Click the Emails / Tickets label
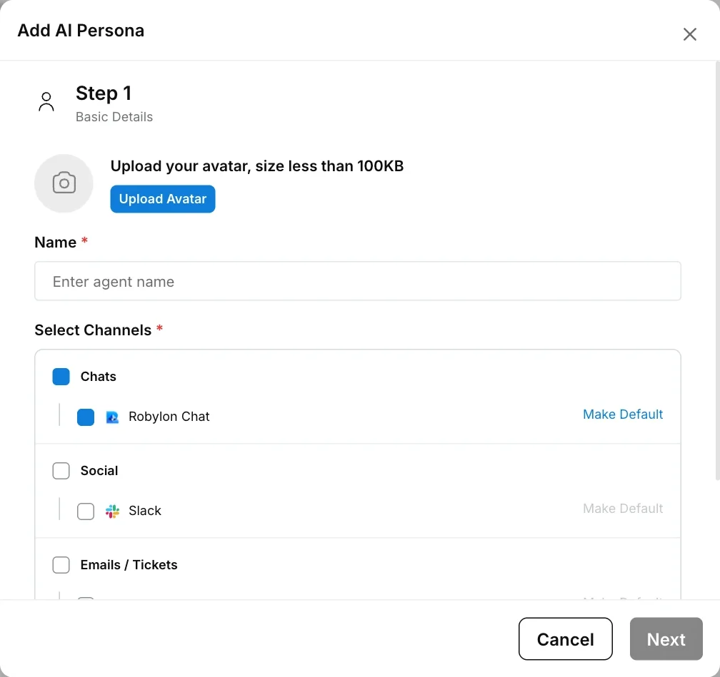 pos(129,564)
